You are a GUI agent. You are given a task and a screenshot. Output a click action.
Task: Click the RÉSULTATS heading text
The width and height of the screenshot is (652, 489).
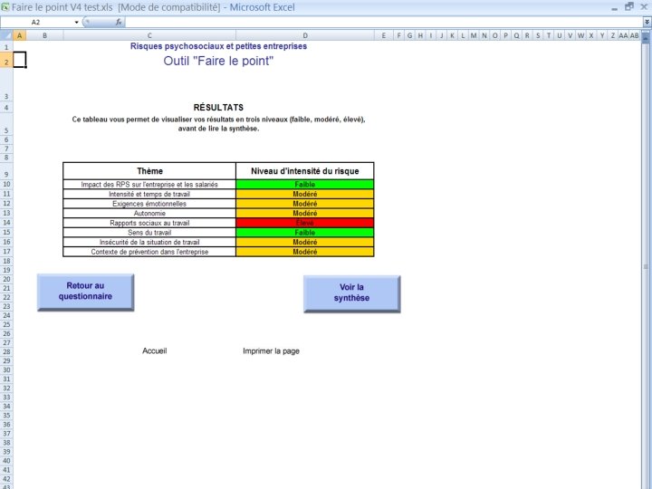tap(218, 107)
